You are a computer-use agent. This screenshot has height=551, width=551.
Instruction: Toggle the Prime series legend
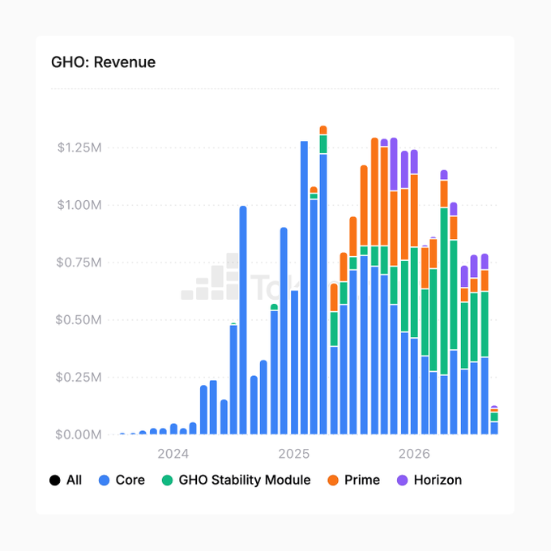click(353, 480)
